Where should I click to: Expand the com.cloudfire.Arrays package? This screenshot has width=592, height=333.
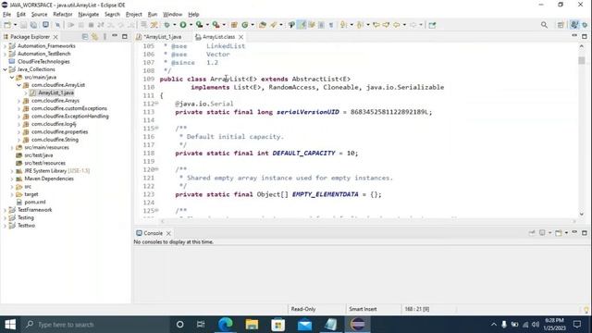click(x=18, y=101)
